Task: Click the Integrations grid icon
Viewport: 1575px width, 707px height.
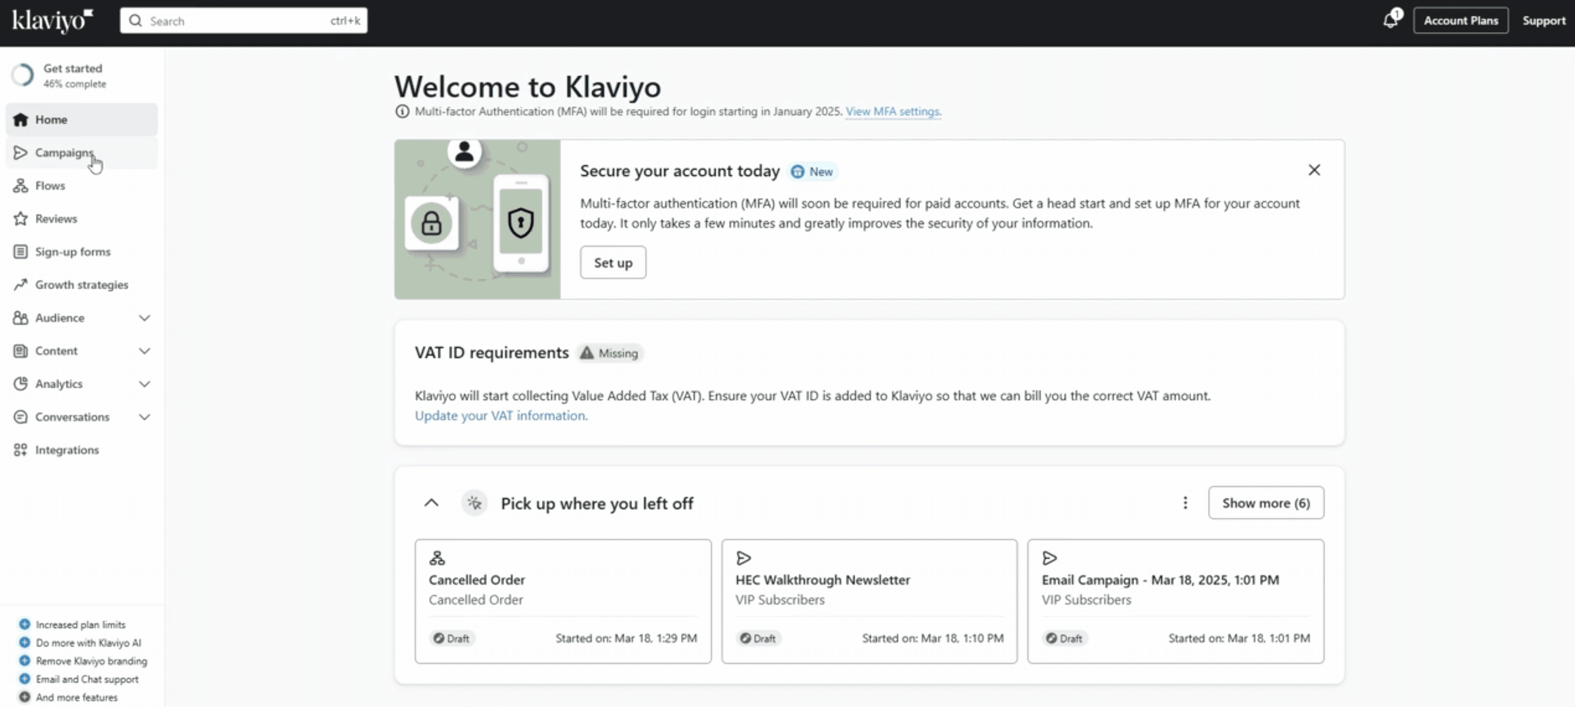Action: 21,450
